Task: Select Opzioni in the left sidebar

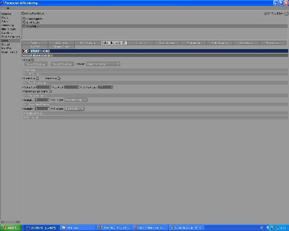Action: (x=5, y=45)
